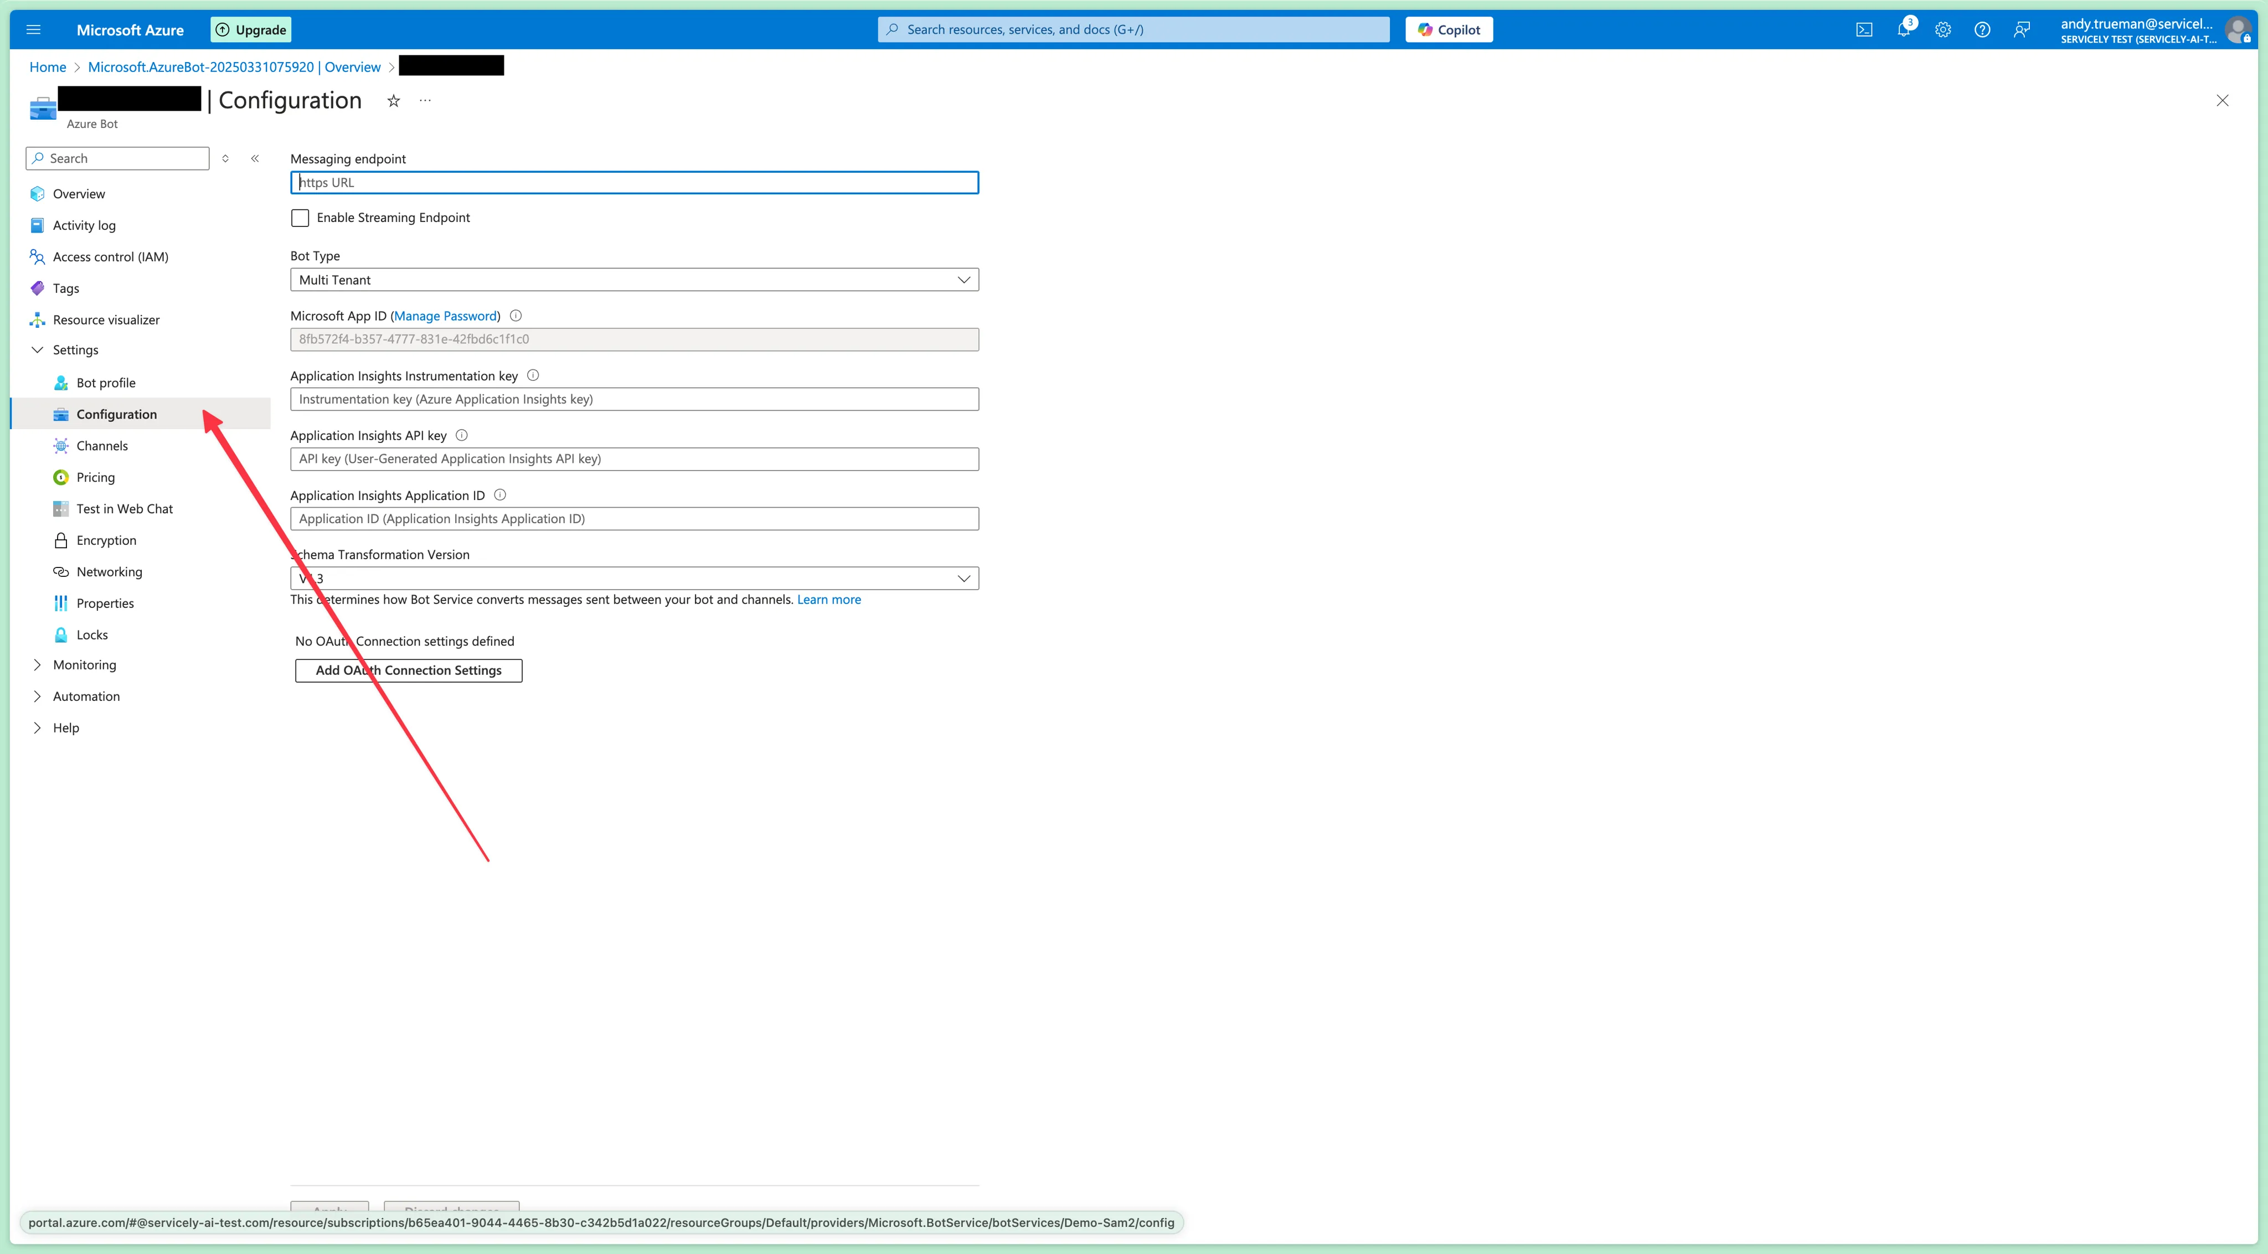The image size is (2268, 1254).
Task: Click info icon next to Microsoft App ID
Action: click(516, 315)
